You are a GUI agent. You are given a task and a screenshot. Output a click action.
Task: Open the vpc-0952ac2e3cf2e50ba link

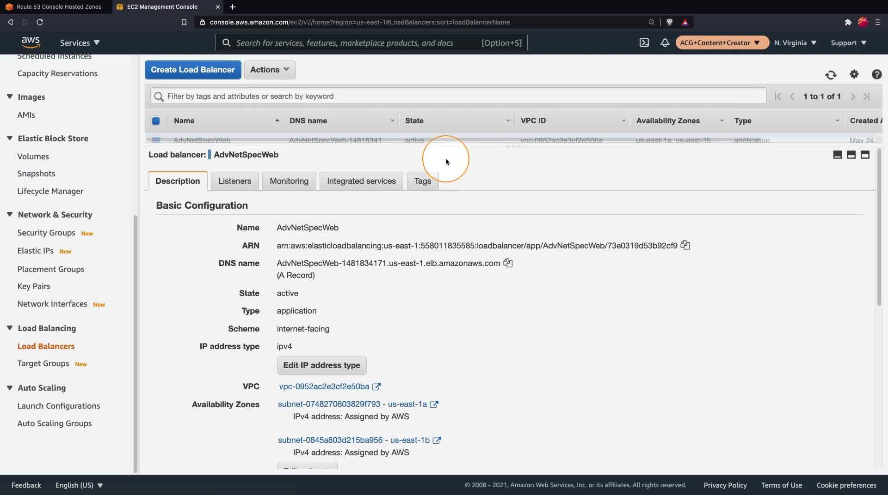click(x=324, y=386)
